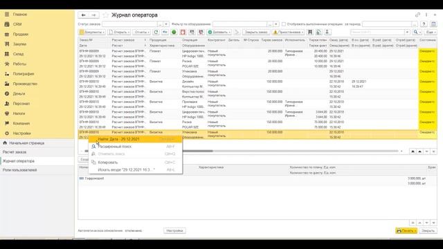This screenshot has width=443, height=249.
Task: Choose Копировать in context menu
Action: (x=136, y=163)
